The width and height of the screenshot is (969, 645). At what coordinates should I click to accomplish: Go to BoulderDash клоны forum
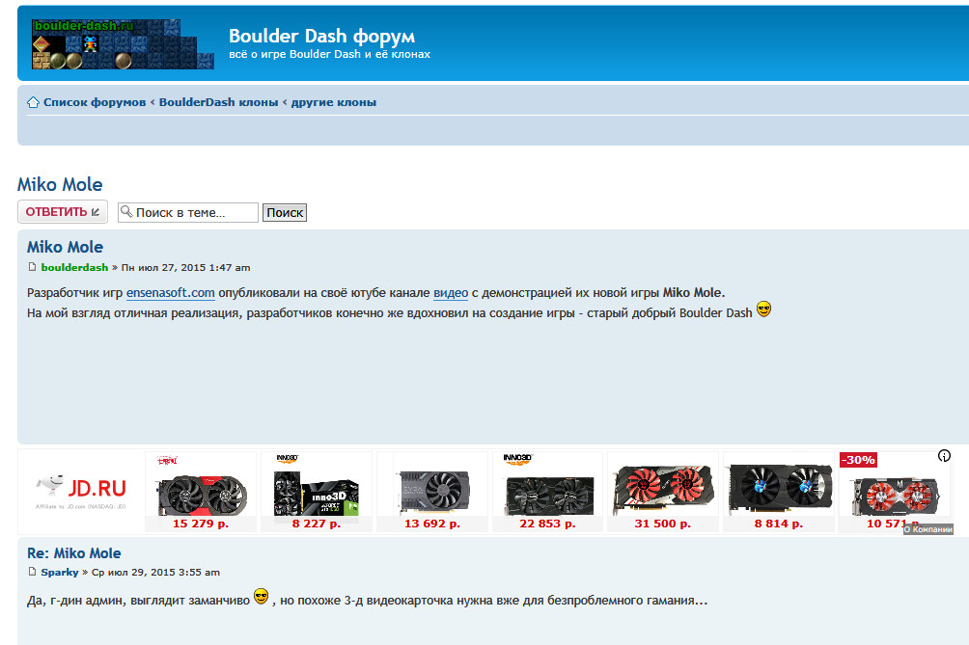[219, 102]
